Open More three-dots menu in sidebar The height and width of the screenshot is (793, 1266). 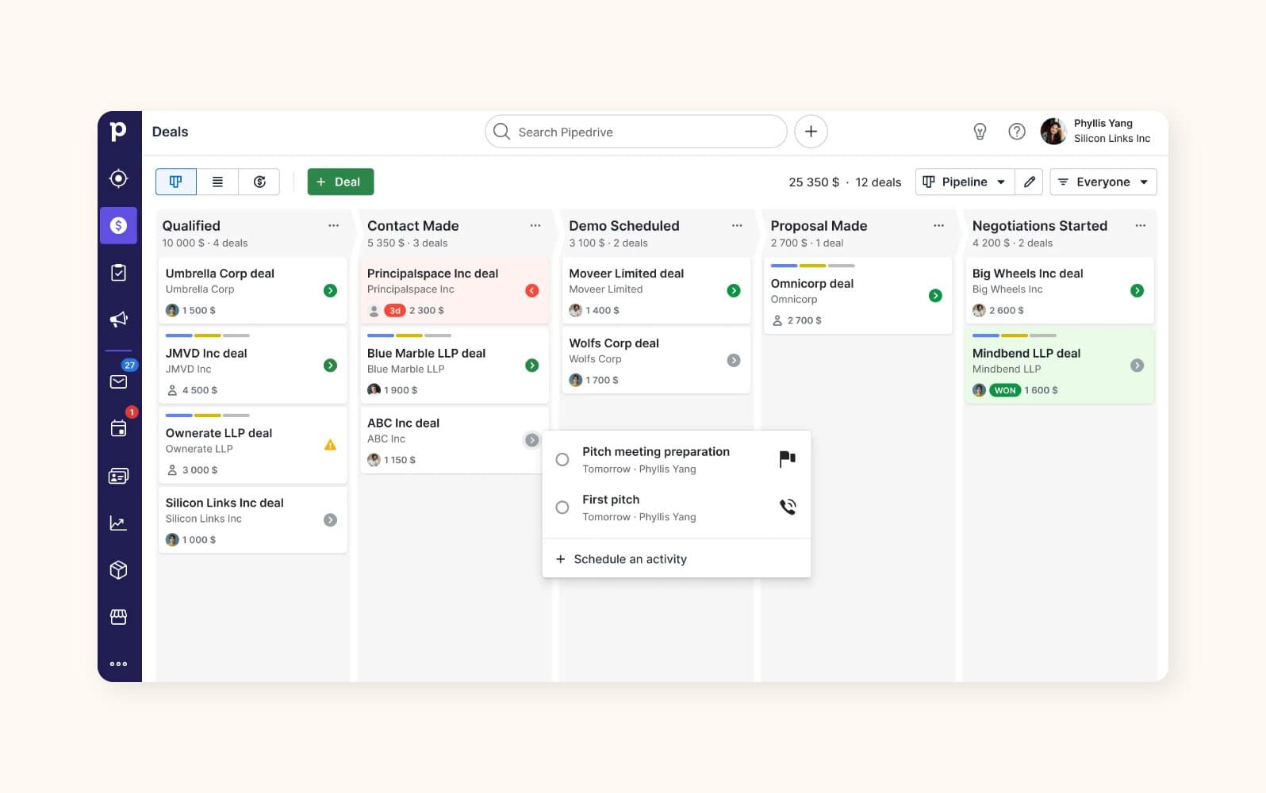pos(118,664)
